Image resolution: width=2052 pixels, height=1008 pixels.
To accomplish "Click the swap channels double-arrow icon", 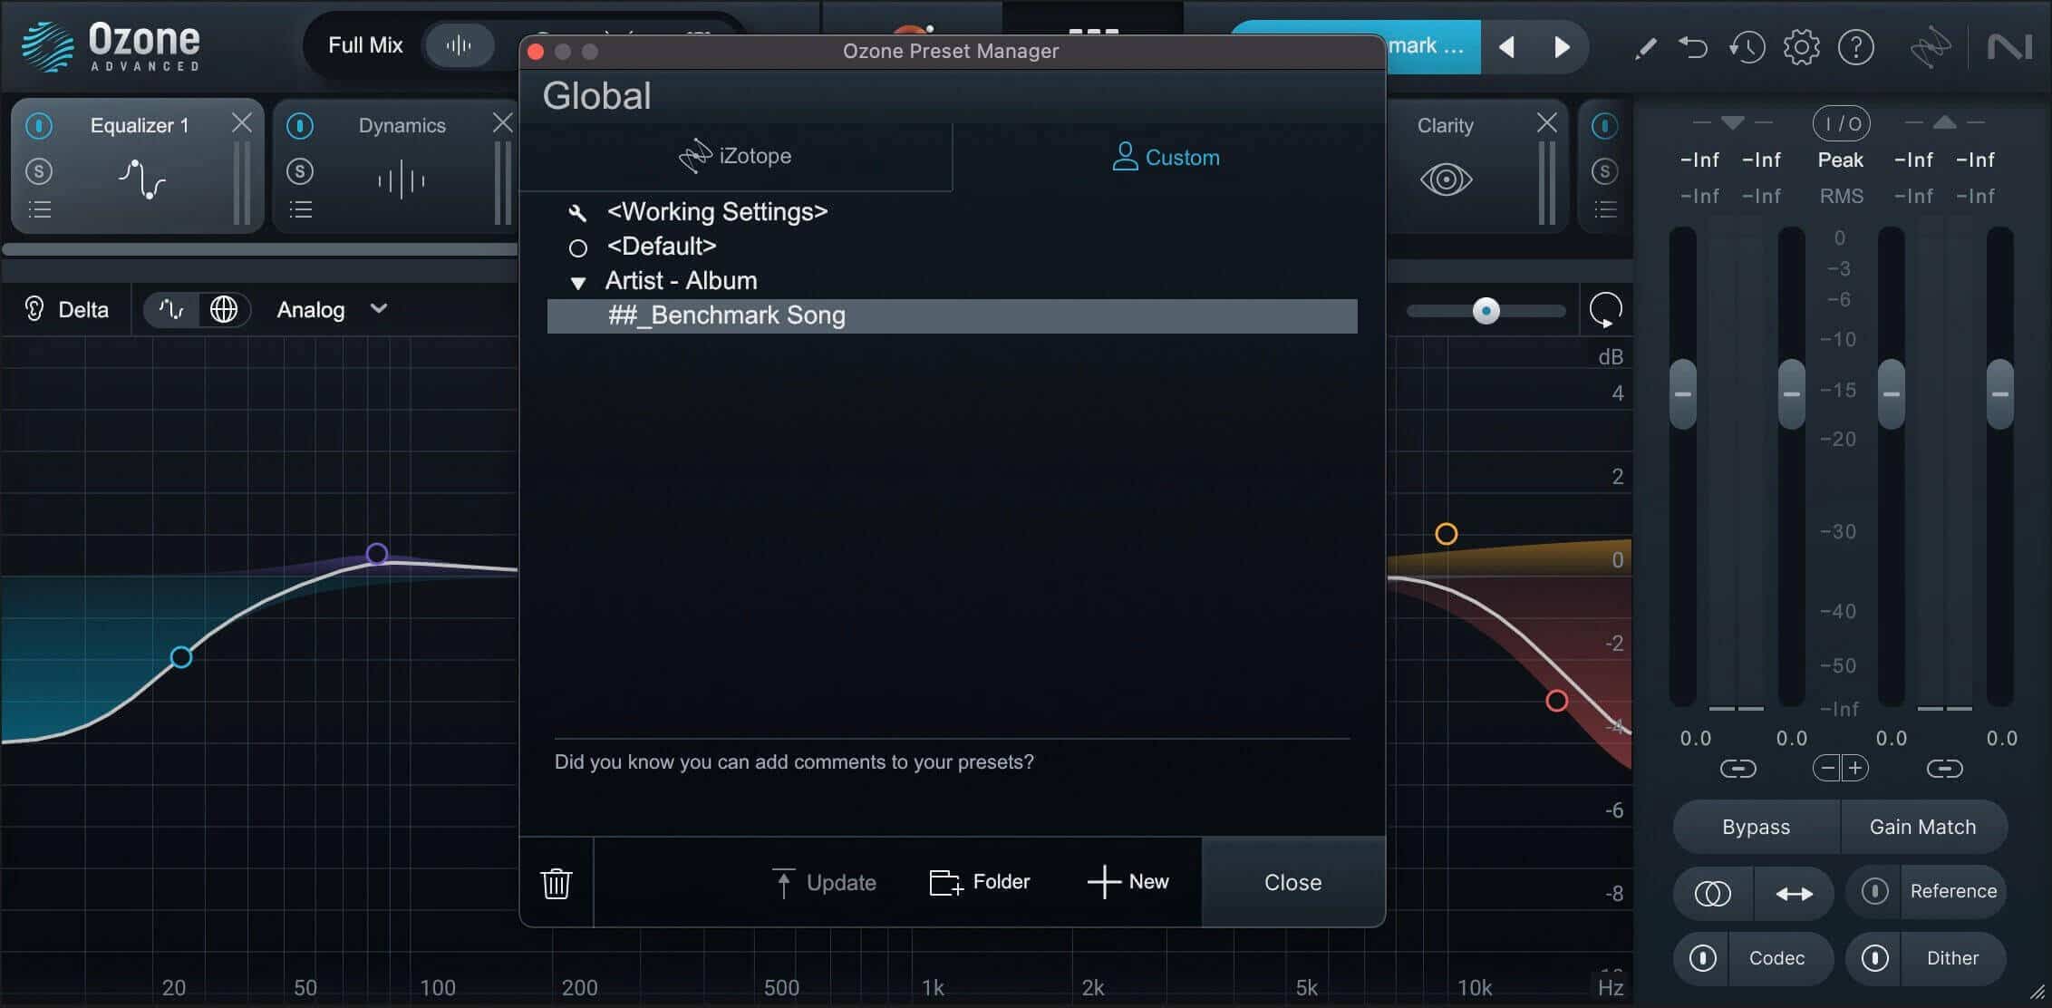I will [x=1795, y=893].
